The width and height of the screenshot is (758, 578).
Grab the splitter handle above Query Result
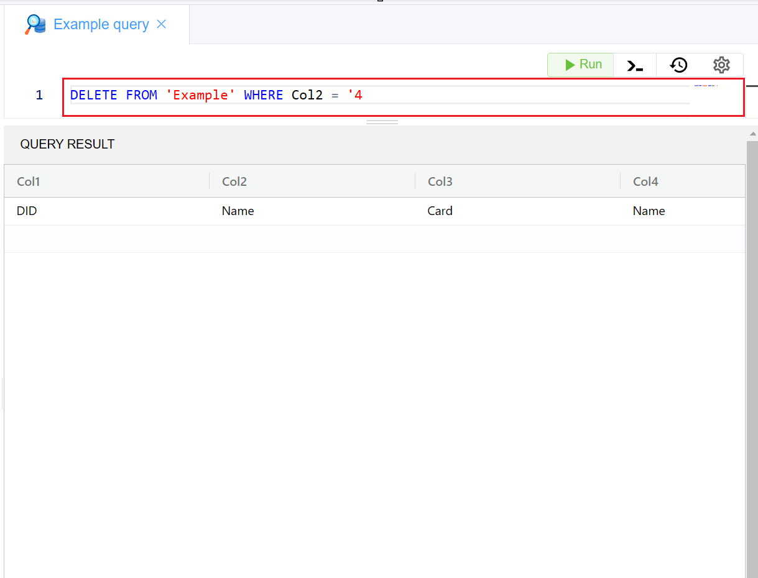382,122
